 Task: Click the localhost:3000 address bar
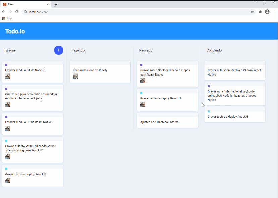138,12
